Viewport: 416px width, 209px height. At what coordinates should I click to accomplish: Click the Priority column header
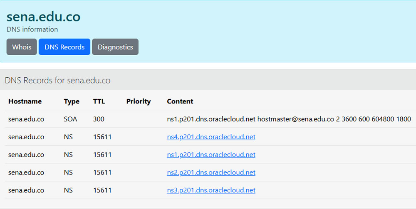[139, 101]
